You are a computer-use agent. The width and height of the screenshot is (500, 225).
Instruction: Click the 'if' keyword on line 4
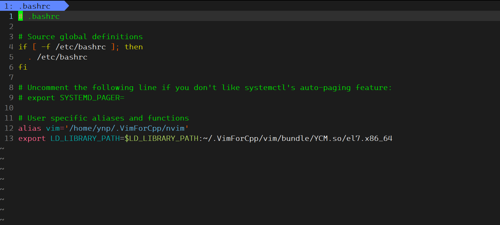(x=23, y=47)
